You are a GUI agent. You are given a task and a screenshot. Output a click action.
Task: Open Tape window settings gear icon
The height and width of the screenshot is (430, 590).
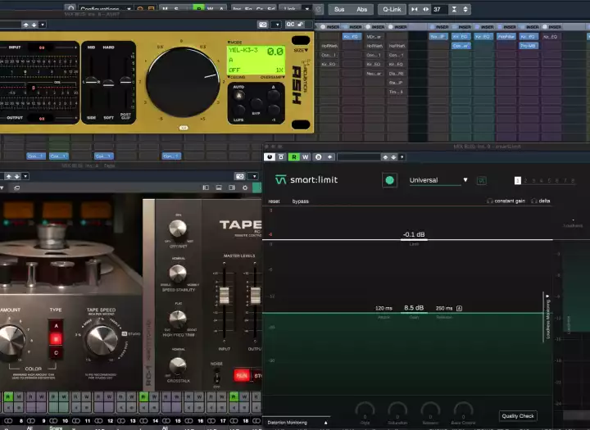245,188
